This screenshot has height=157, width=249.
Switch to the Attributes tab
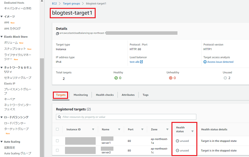(128, 95)
